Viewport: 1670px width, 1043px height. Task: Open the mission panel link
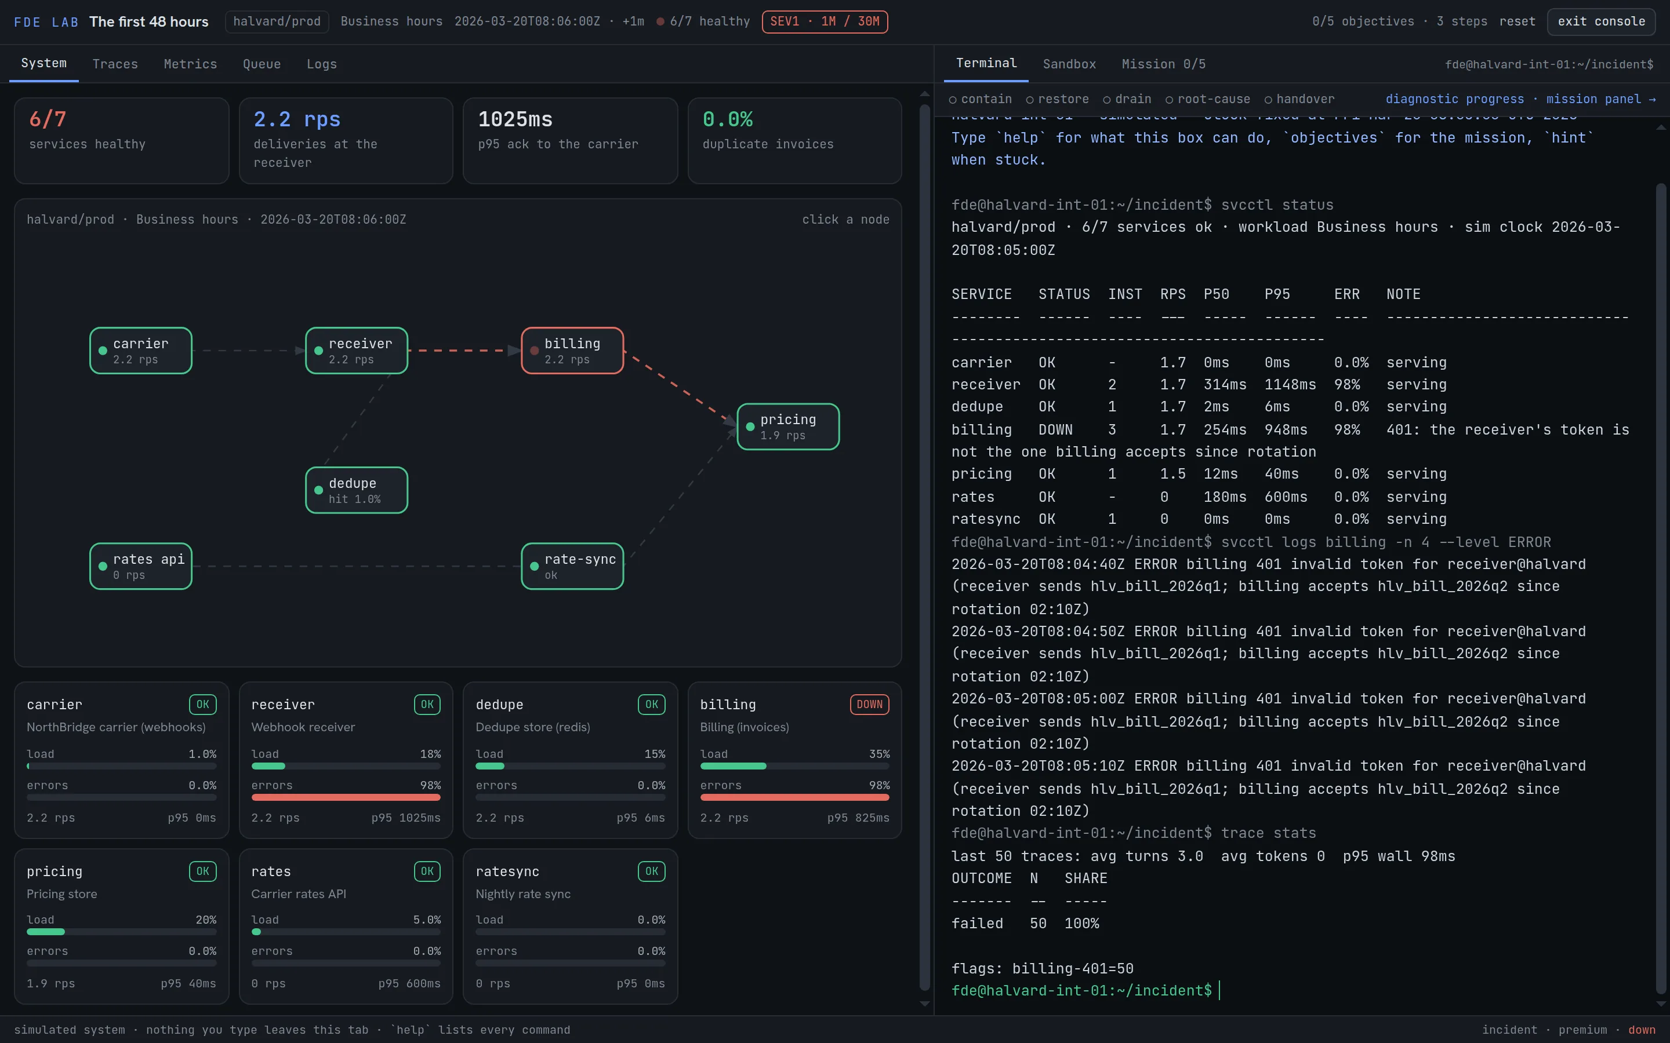coord(1601,99)
